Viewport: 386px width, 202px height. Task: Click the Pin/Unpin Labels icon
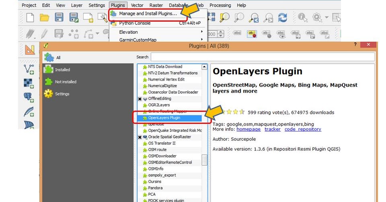[267, 34]
